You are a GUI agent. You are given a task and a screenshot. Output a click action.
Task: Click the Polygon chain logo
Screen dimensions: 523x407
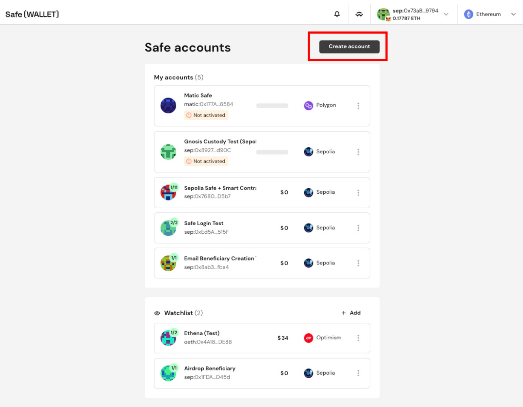click(308, 106)
